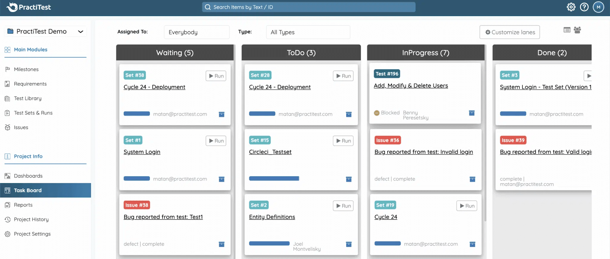610x259 pixels.
Task: Click archive icon on Set #2 card
Action: click(x=348, y=244)
